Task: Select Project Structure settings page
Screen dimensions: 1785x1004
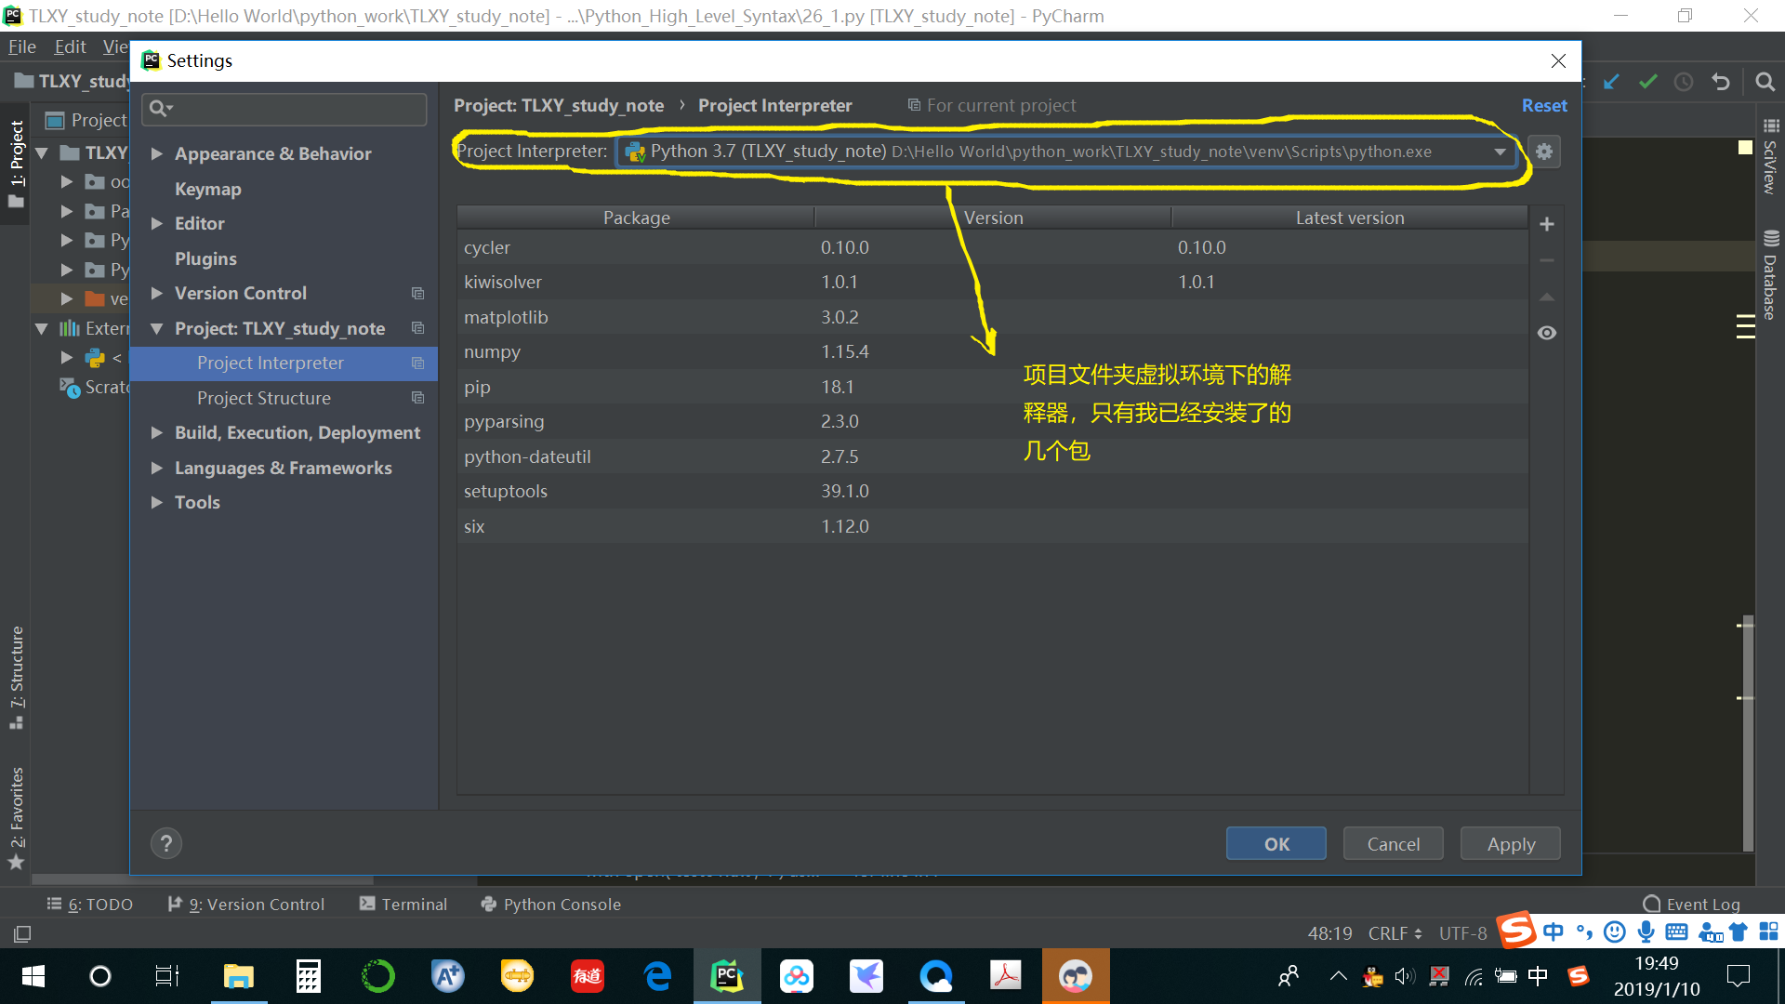Action: (263, 398)
